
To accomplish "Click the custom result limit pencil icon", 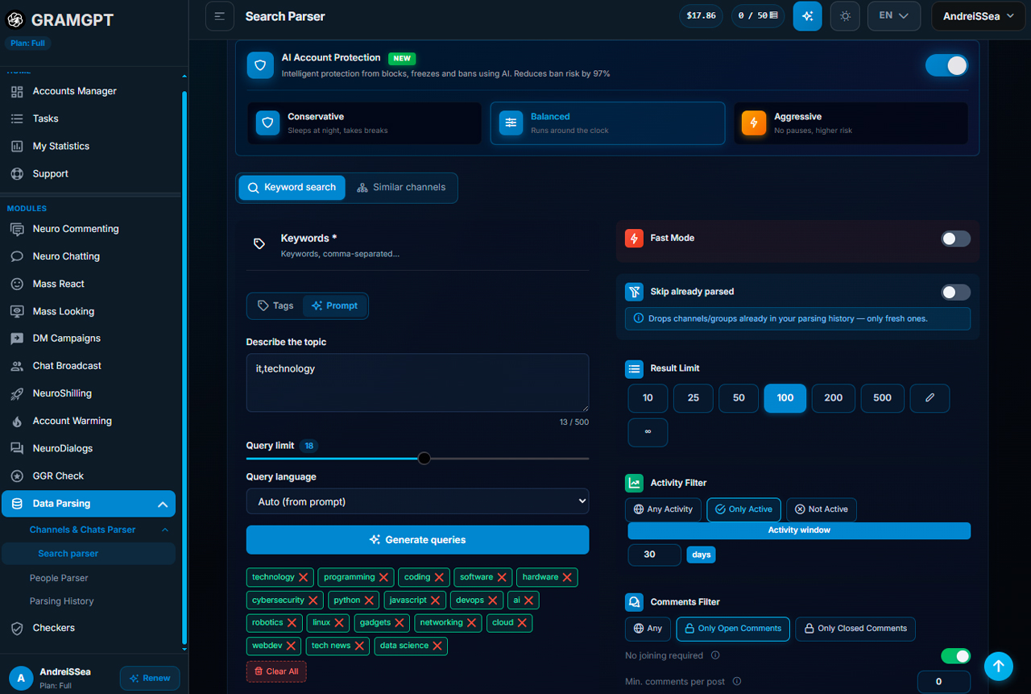I will [x=930, y=398].
